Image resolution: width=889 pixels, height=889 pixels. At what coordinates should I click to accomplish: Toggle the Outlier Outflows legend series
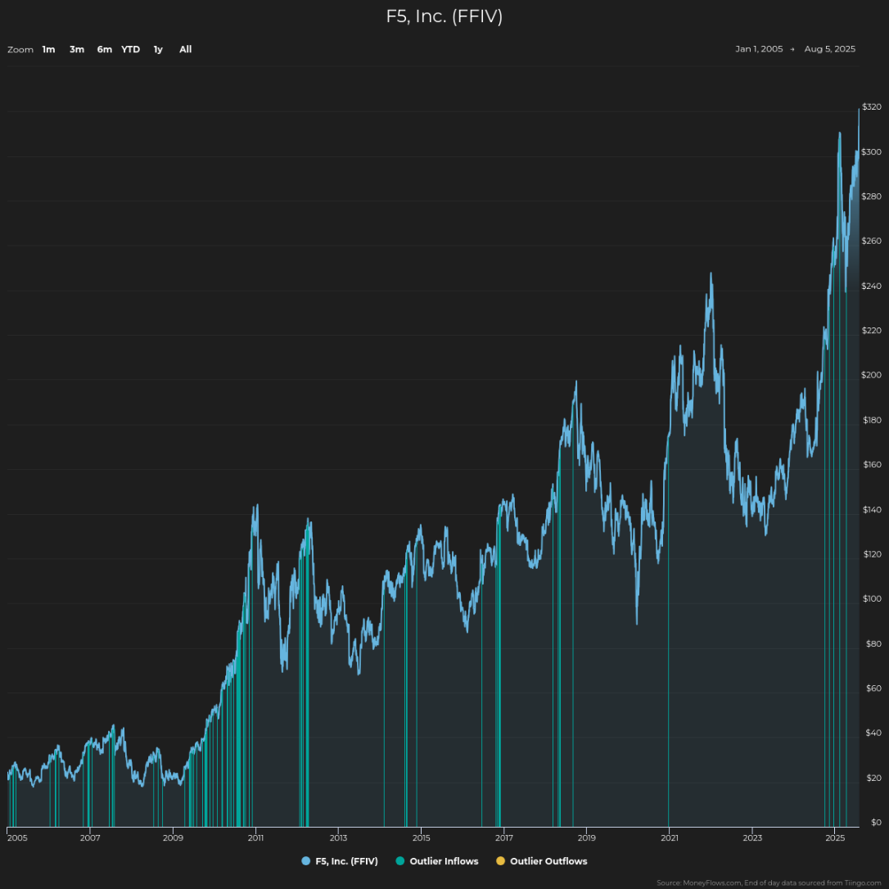[x=541, y=861]
